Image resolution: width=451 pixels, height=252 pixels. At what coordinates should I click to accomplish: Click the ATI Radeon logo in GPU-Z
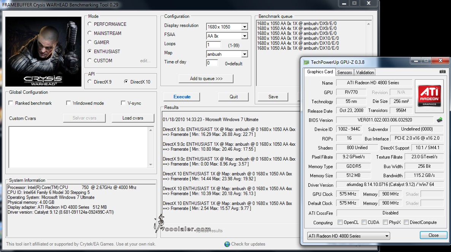click(429, 96)
